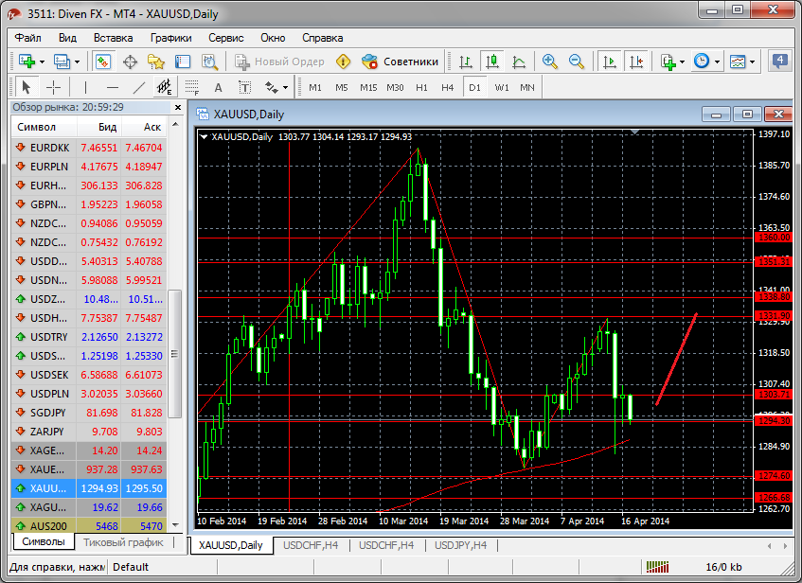This screenshot has width=802, height=583.
Task: Switch chart to Candlesticks mode
Action: click(x=492, y=62)
